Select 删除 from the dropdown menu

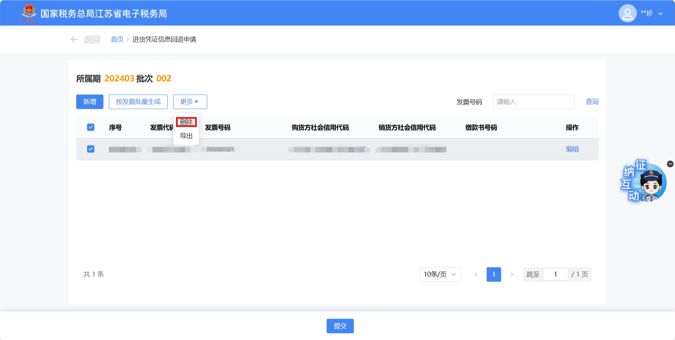tap(186, 122)
